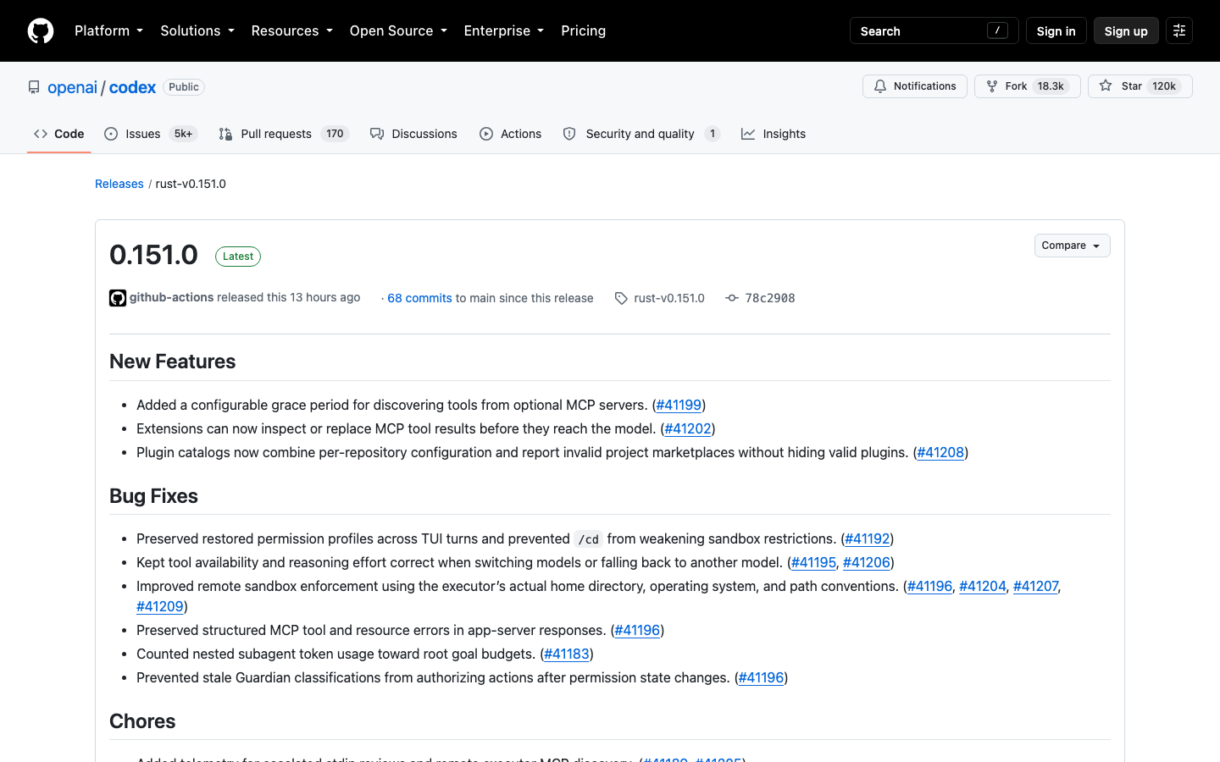Open the openai organization link
Screen dimensions: 1220x762
[72, 87]
